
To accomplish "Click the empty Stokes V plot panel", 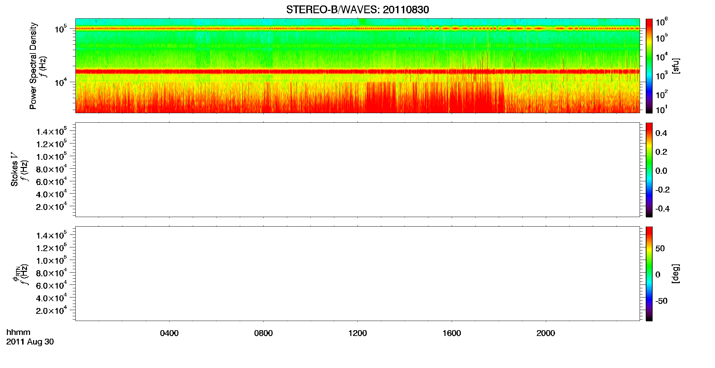I will coord(357,170).
